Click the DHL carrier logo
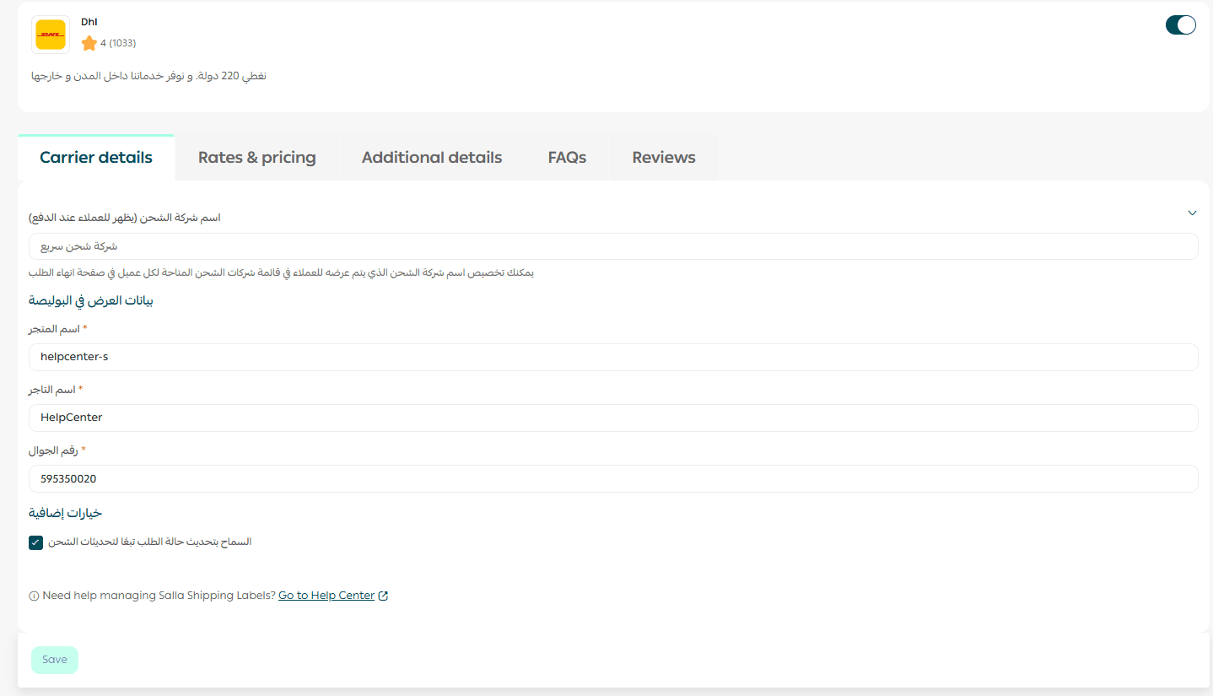Viewport: 1213px width, 696px height. click(x=51, y=35)
